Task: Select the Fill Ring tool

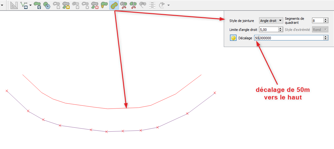Action: [76, 5]
